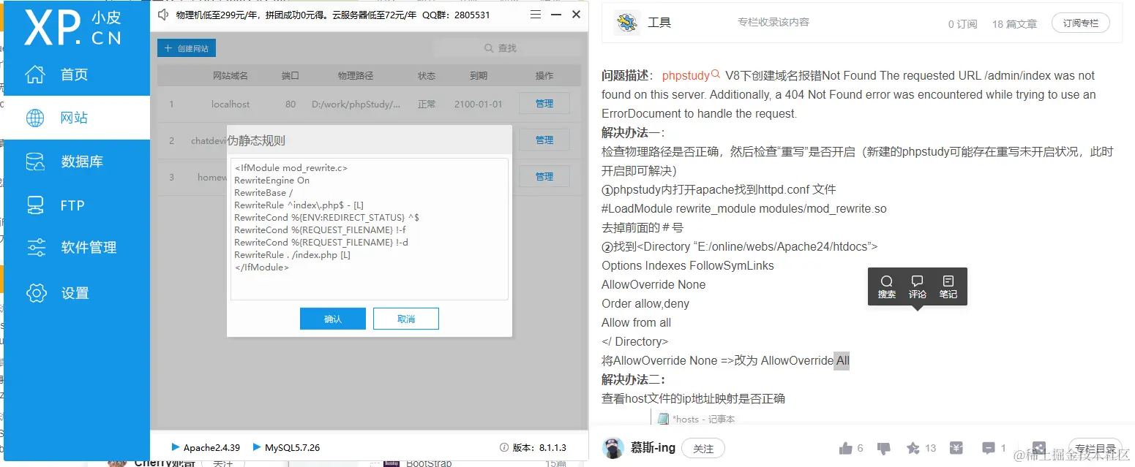Image resolution: width=1135 pixels, height=467 pixels.
Task: Click the 工具 column title
Action: click(x=659, y=23)
